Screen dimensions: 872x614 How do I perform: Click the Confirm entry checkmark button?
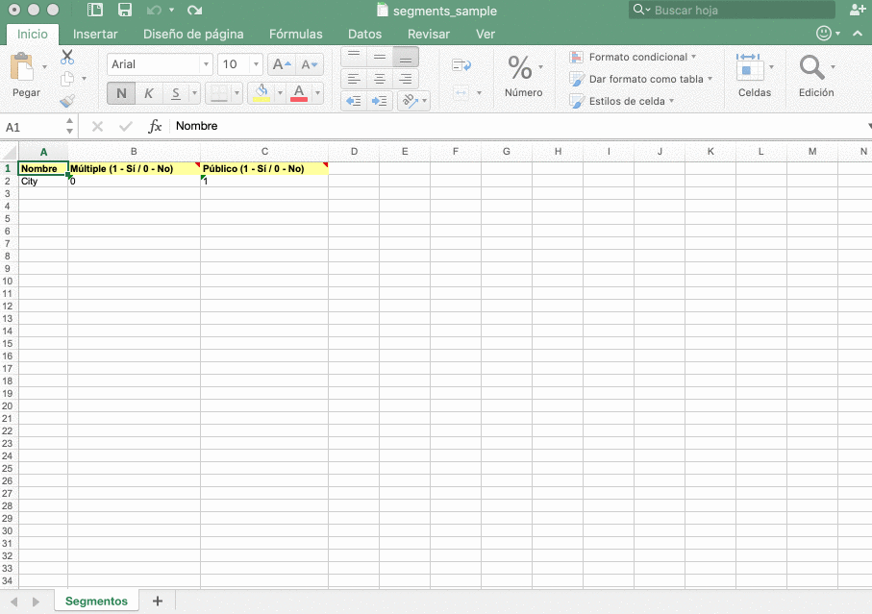pyautogui.click(x=126, y=127)
